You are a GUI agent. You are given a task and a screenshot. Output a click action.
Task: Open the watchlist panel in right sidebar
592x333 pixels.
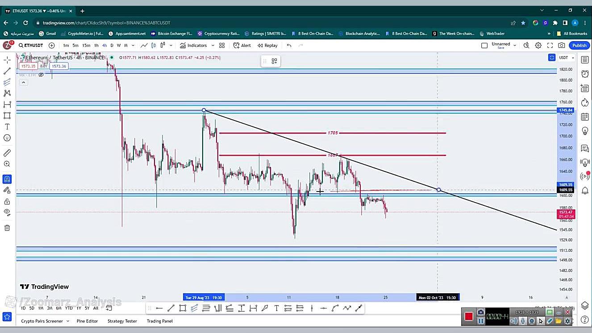coord(585,60)
